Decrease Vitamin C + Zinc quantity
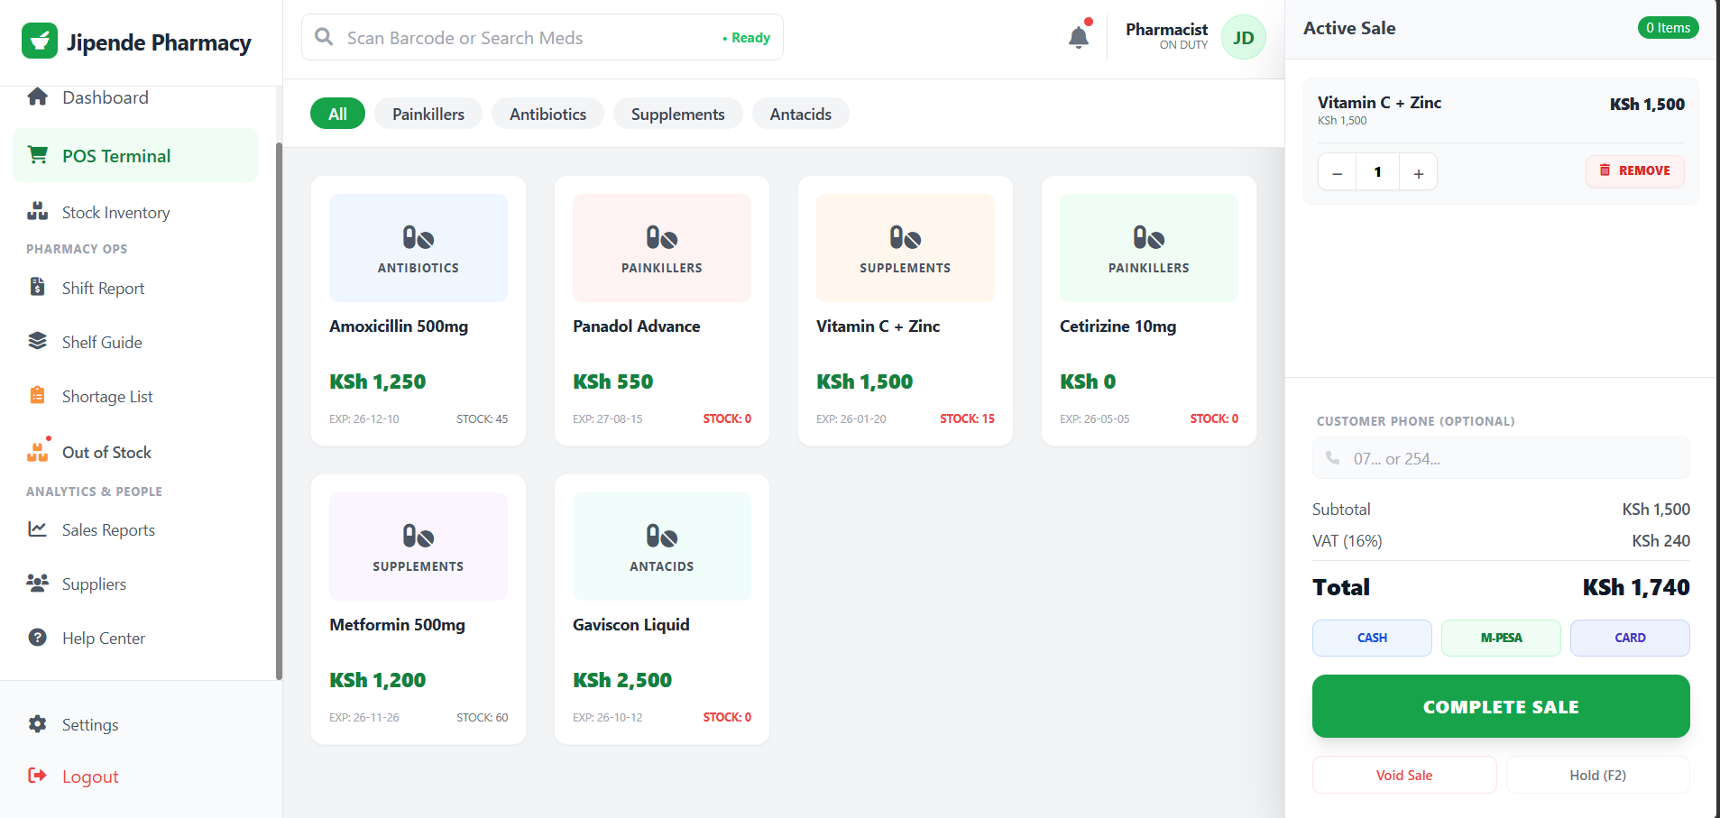This screenshot has width=1720, height=818. (1337, 172)
